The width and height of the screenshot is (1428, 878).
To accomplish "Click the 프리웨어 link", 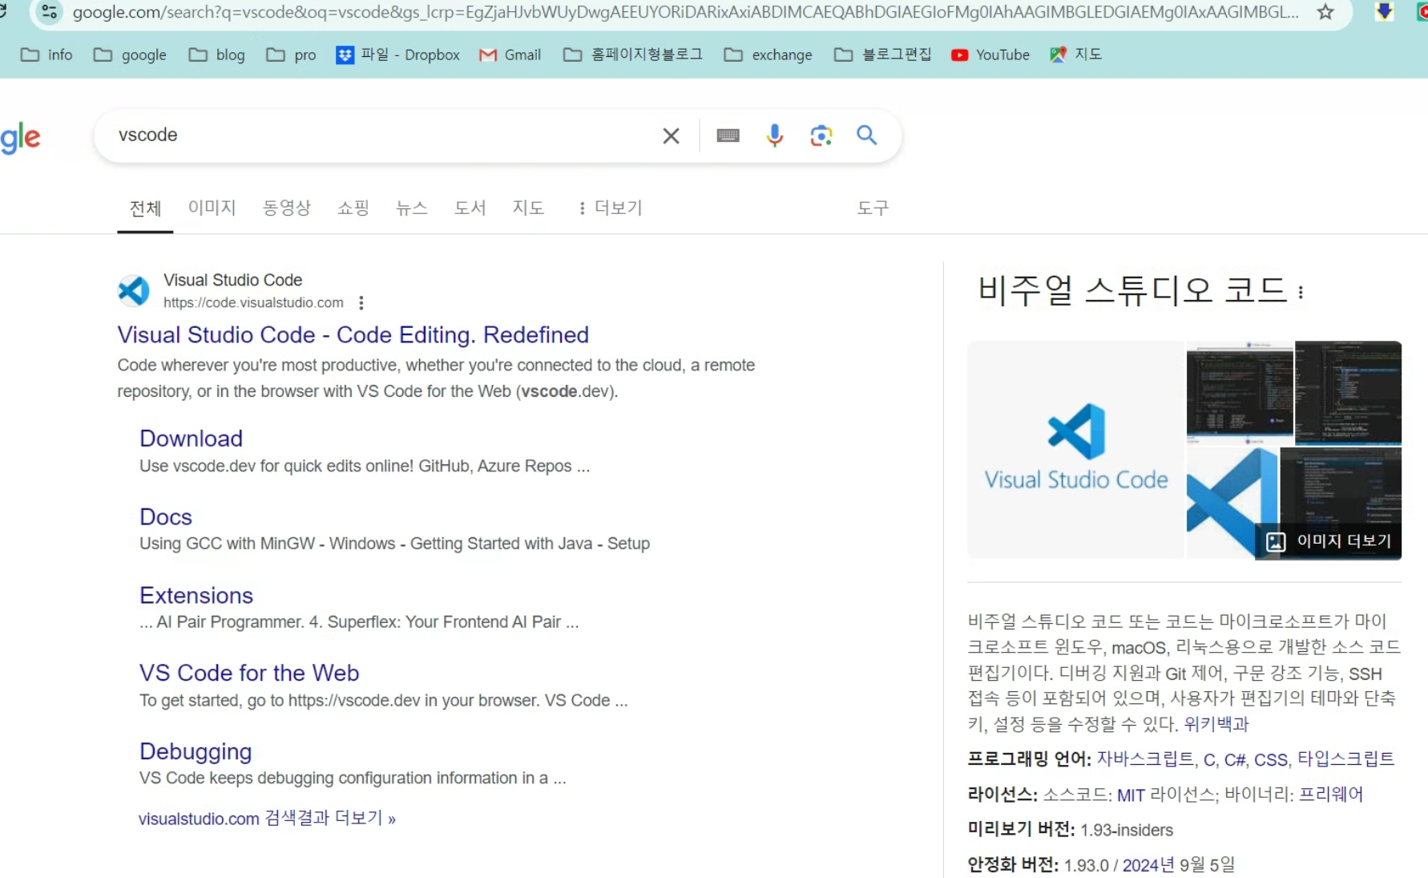I will (x=1331, y=795).
